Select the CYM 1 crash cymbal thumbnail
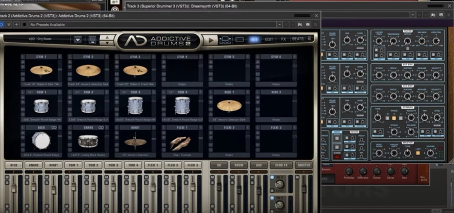Image resolution: width=454 pixels, height=213 pixels. [42, 70]
